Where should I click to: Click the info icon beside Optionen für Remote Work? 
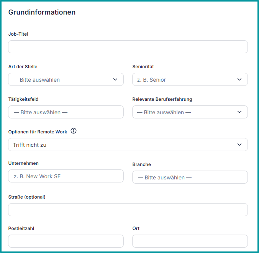(x=74, y=131)
